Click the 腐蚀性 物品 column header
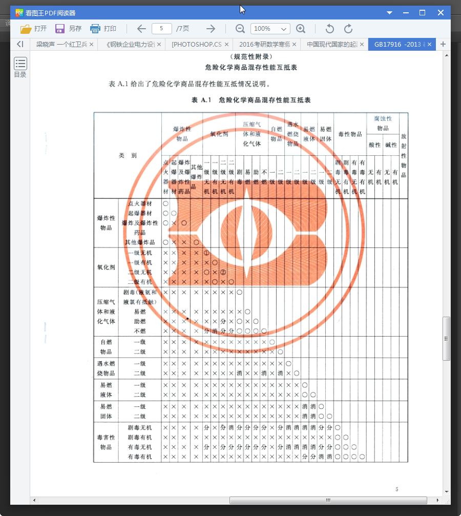The width and height of the screenshot is (461, 516). [383, 123]
